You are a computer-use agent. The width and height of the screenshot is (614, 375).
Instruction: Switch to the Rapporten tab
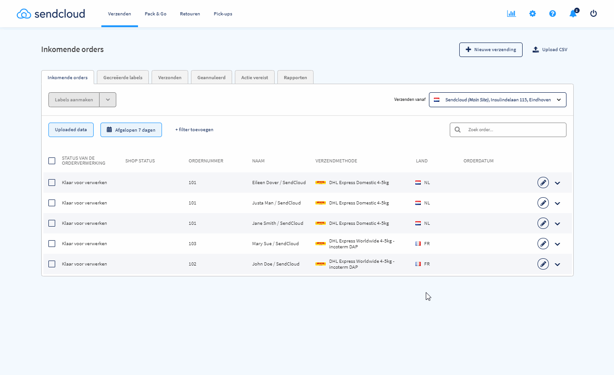pyautogui.click(x=295, y=77)
